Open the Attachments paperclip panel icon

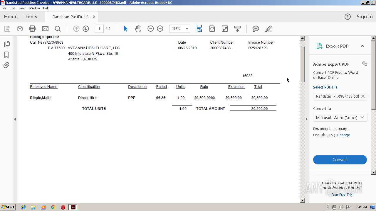click(x=6, y=65)
